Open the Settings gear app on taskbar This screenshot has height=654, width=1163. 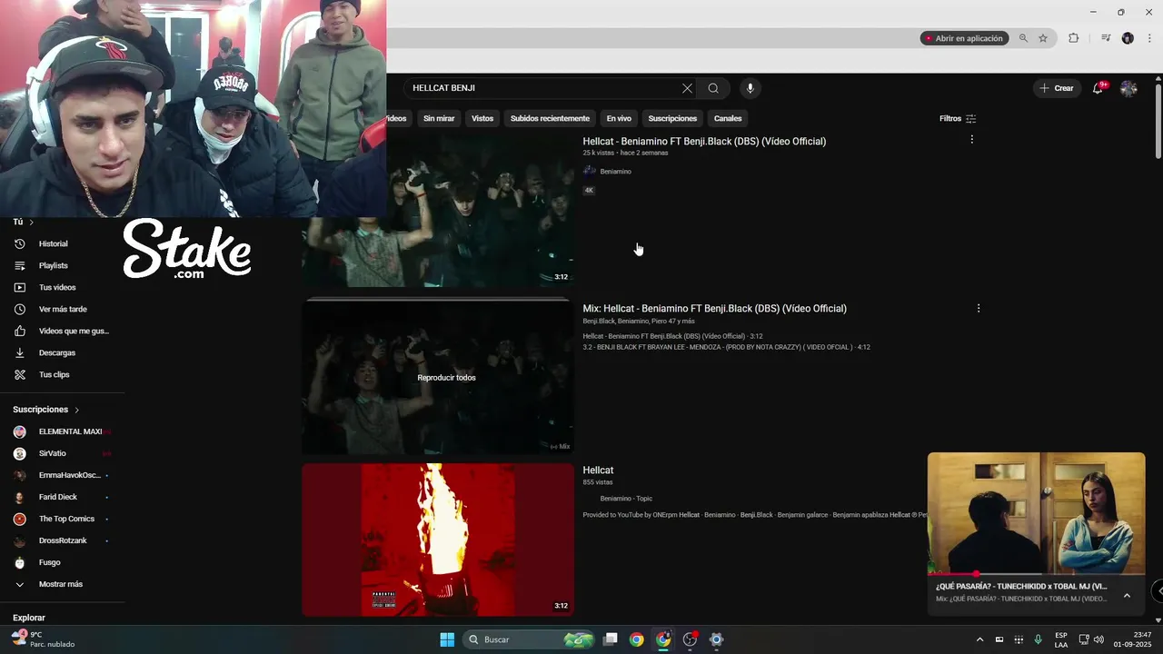(x=716, y=639)
